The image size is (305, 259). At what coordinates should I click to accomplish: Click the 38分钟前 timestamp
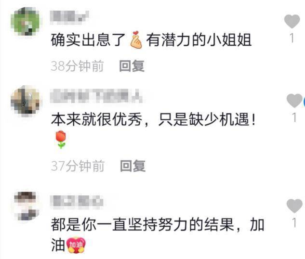pos(77,66)
